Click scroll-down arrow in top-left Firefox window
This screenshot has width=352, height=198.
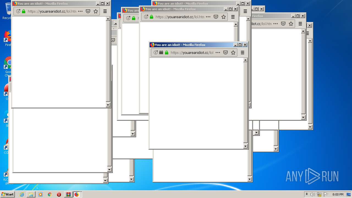[x=108, y=105]
